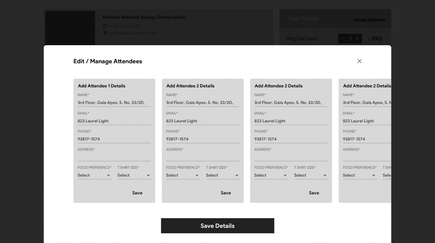
Task: Expand T Shirt Size dropdown in third card
Action: pos(311,175)
